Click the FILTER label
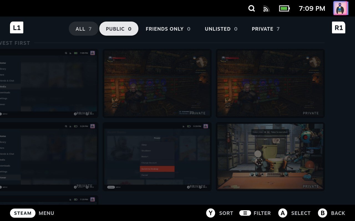Image resolution: width=355 pixels, height=221 pixels. point(262,213)
